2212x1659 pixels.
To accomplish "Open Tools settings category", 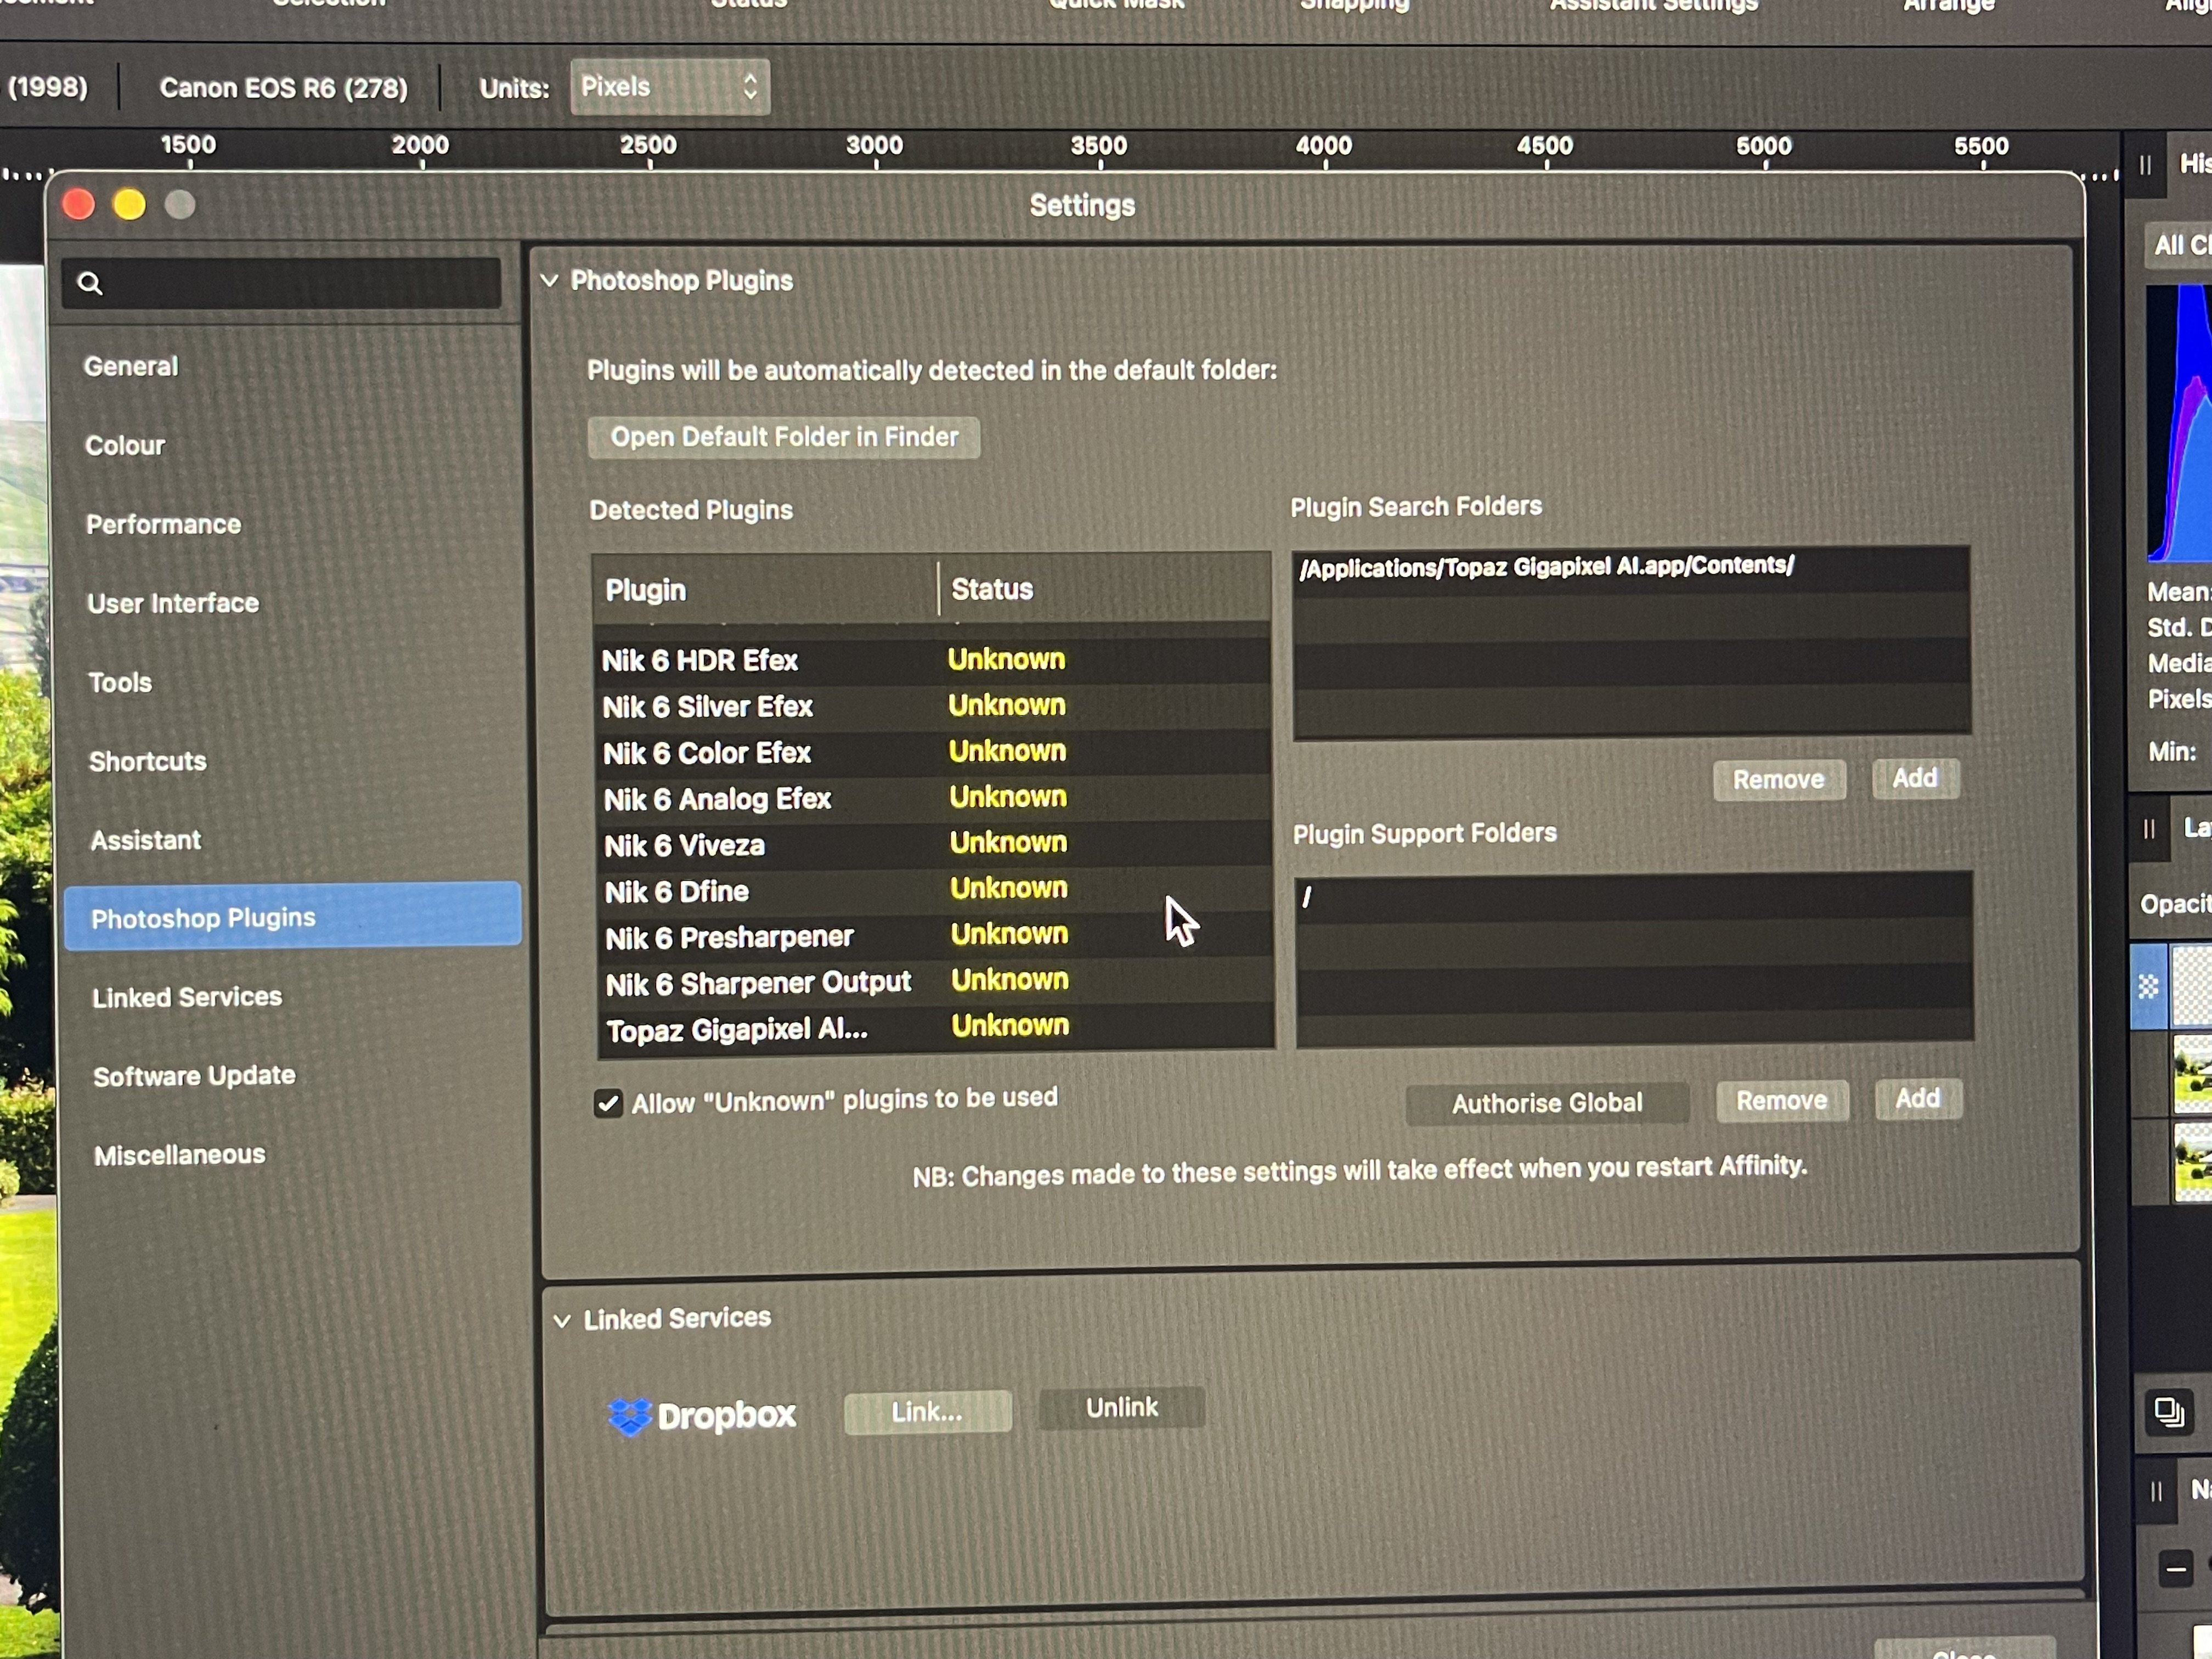I will (x=120, y=683).
